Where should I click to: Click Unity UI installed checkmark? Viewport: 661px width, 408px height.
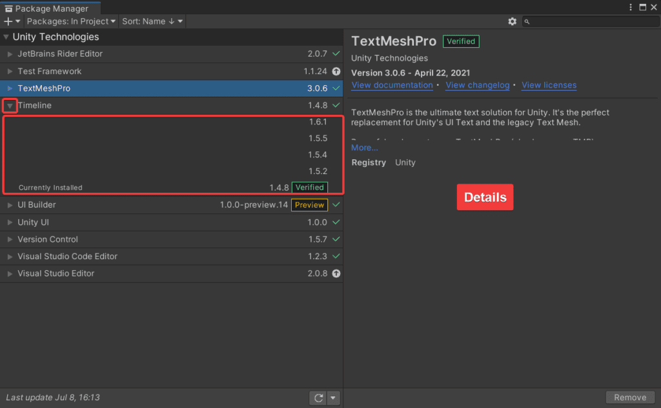pyautogui.click(x=336, y=222)
